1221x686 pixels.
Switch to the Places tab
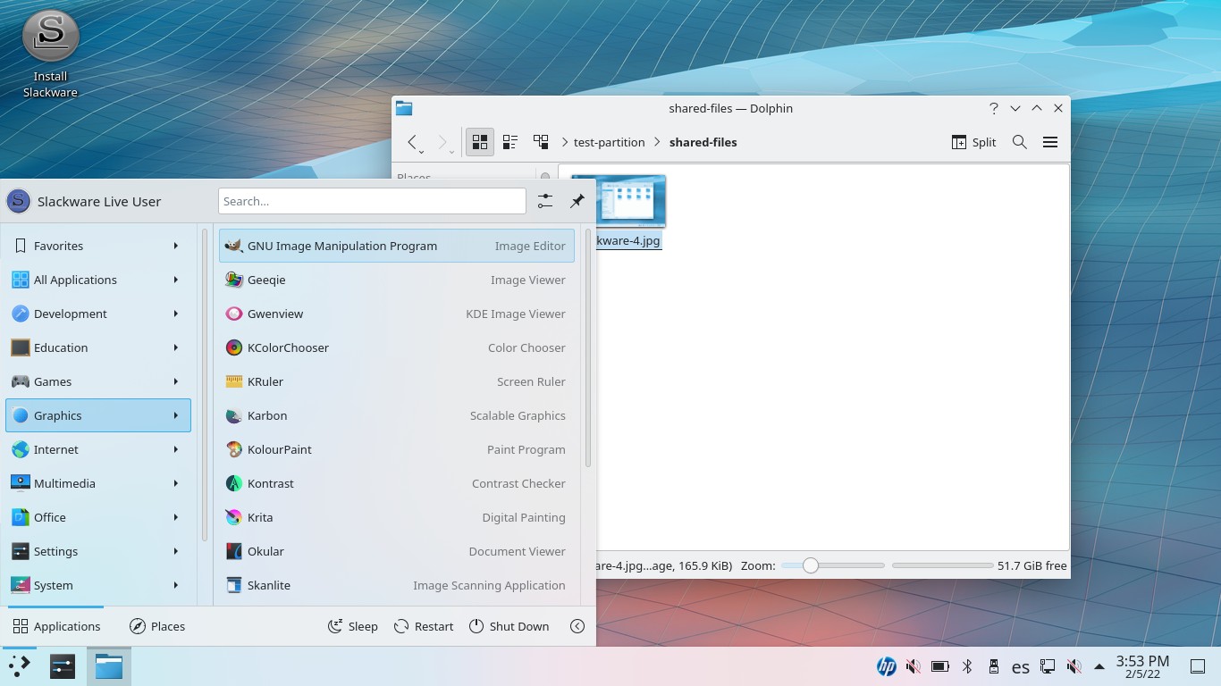[157, 626]
